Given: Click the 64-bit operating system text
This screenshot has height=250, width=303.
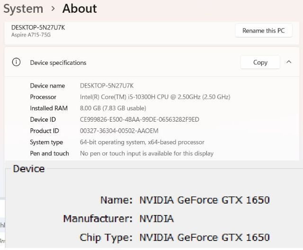Looking at the screenshot, I should 142,142.
